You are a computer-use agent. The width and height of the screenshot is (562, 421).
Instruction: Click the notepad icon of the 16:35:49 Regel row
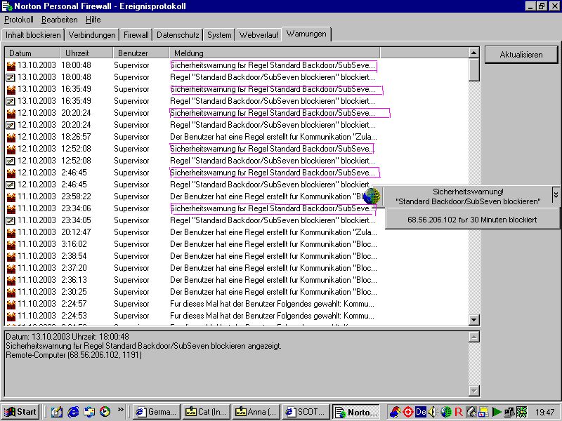click(11, 101)
